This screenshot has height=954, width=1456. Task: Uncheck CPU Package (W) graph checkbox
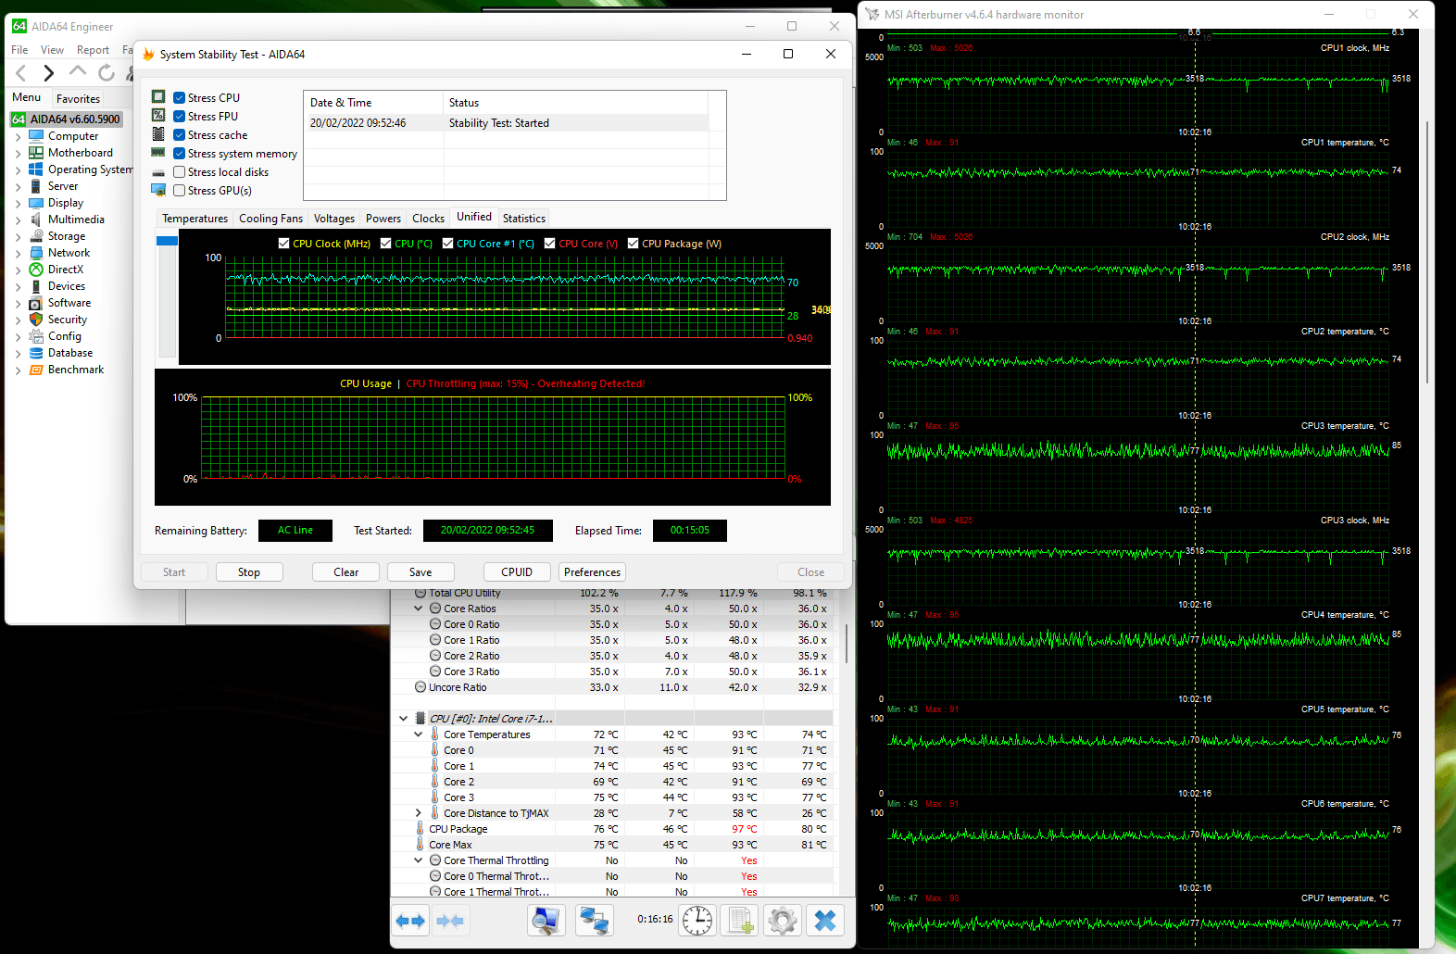click(634, 244)
